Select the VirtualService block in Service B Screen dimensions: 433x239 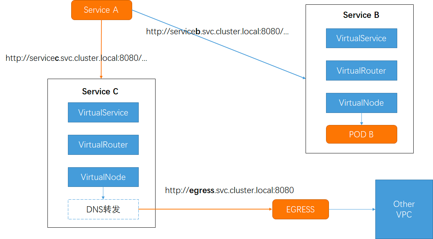click(361, 38)
